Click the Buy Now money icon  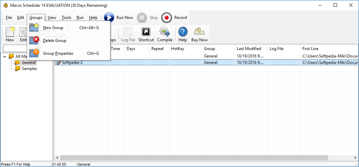click(x=199, y=31)
